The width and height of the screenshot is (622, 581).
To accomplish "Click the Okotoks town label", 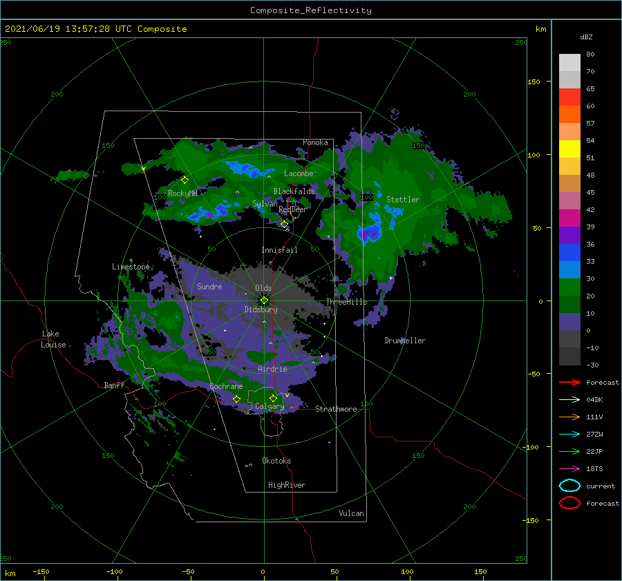I will point(276,460).
